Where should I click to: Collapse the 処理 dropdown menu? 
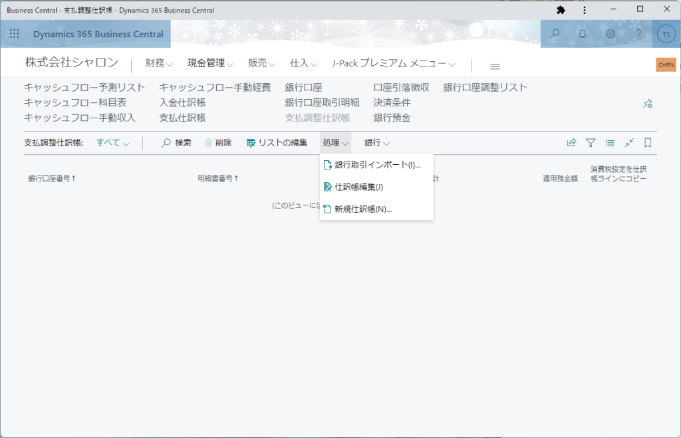click(x=335, y=143)
